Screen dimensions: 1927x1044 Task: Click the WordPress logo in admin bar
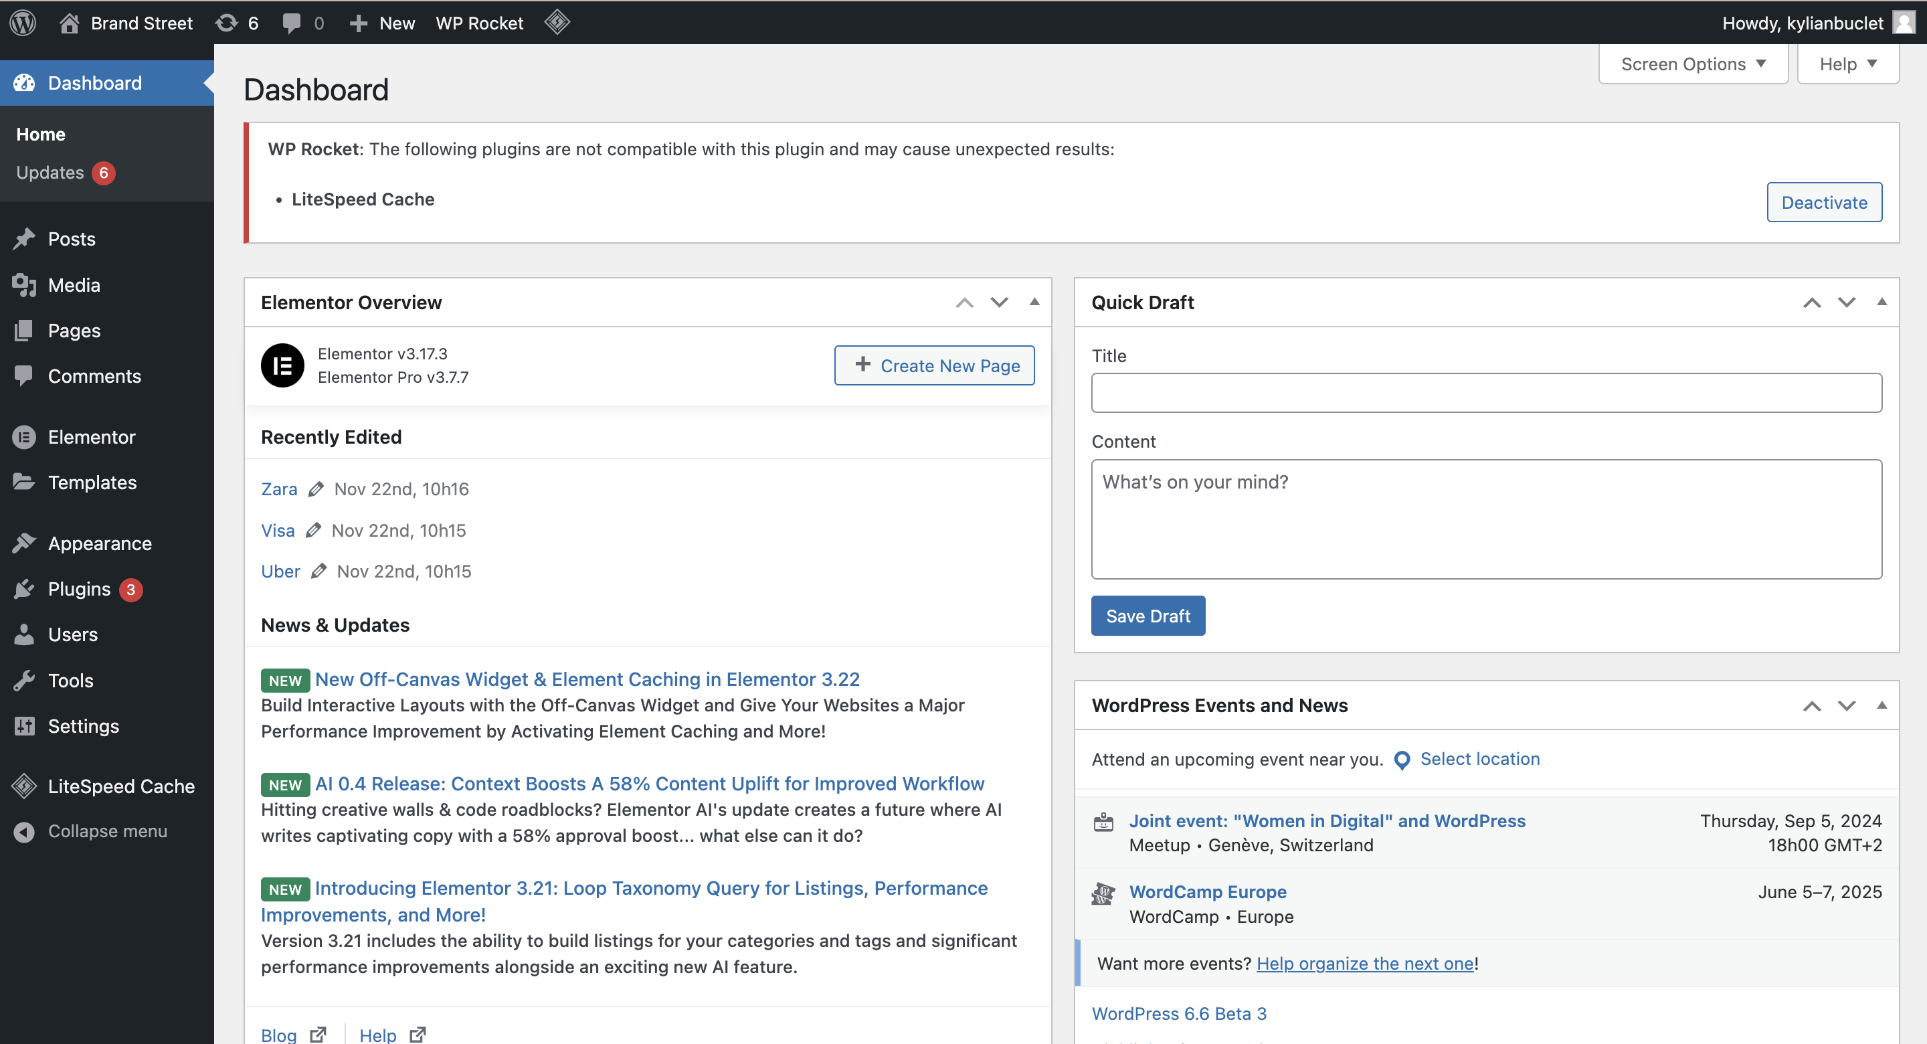click(23, 23)
